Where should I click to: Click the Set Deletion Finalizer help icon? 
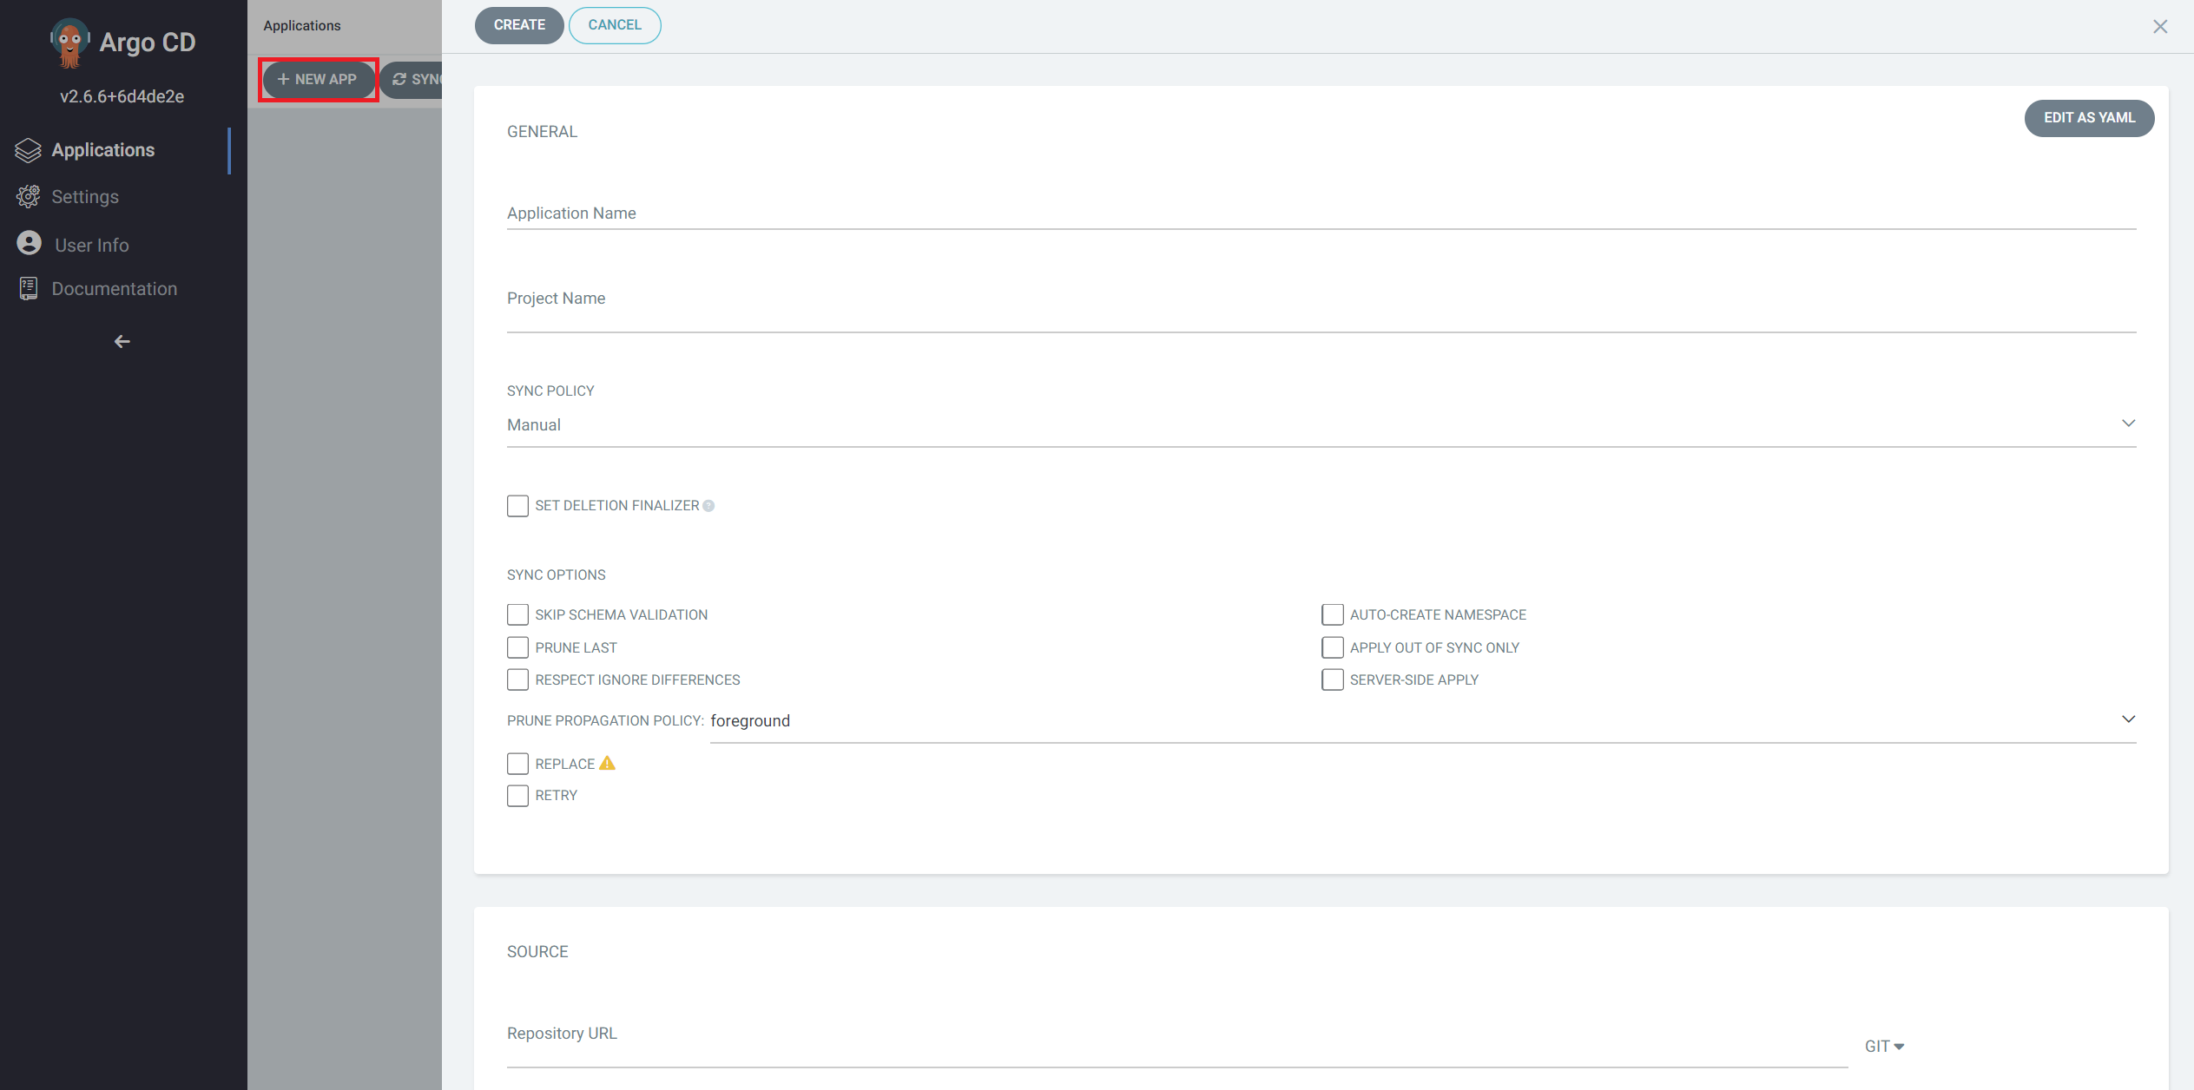(708, 506)
